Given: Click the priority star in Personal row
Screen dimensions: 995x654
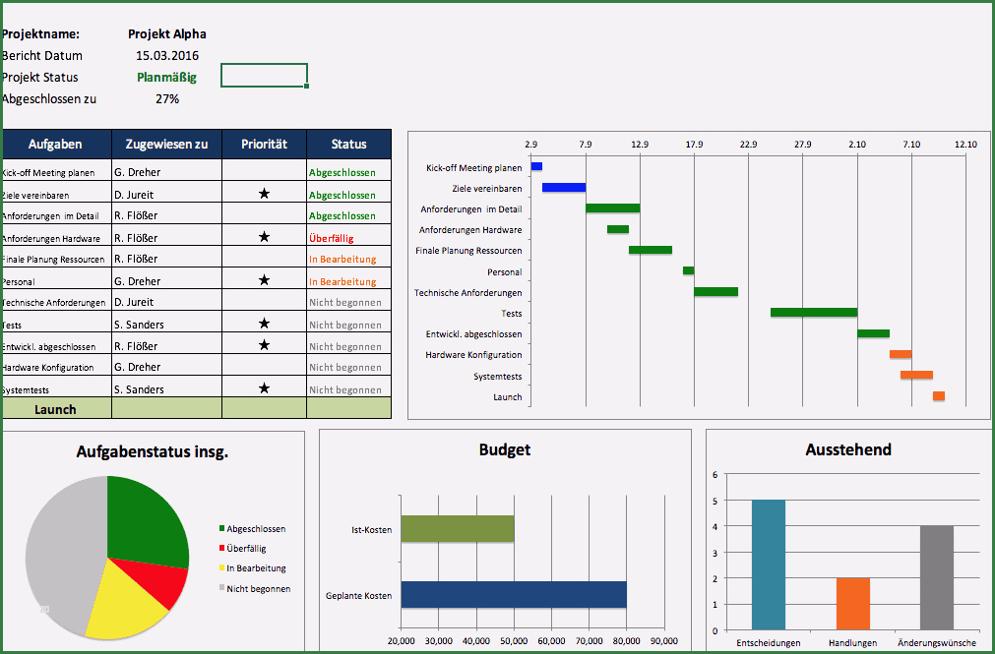Looking at the screenshot, I should tap(264, 280).
